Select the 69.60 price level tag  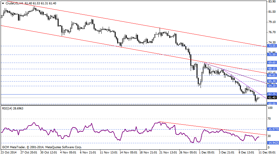pos(272,63)
